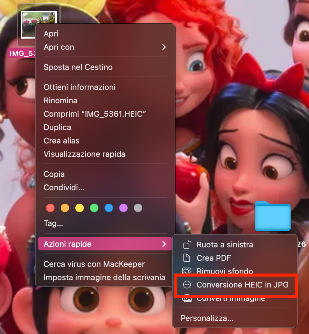Screen dimensions: 309x334
Task: Click the Conversione HEIC in JPG icon
Action: (x=187, y=284)
